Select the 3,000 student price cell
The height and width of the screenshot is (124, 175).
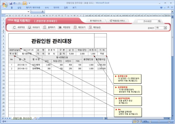click(82, 54)
